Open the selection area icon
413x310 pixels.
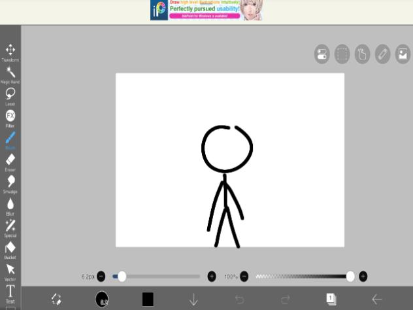point(342,54)
